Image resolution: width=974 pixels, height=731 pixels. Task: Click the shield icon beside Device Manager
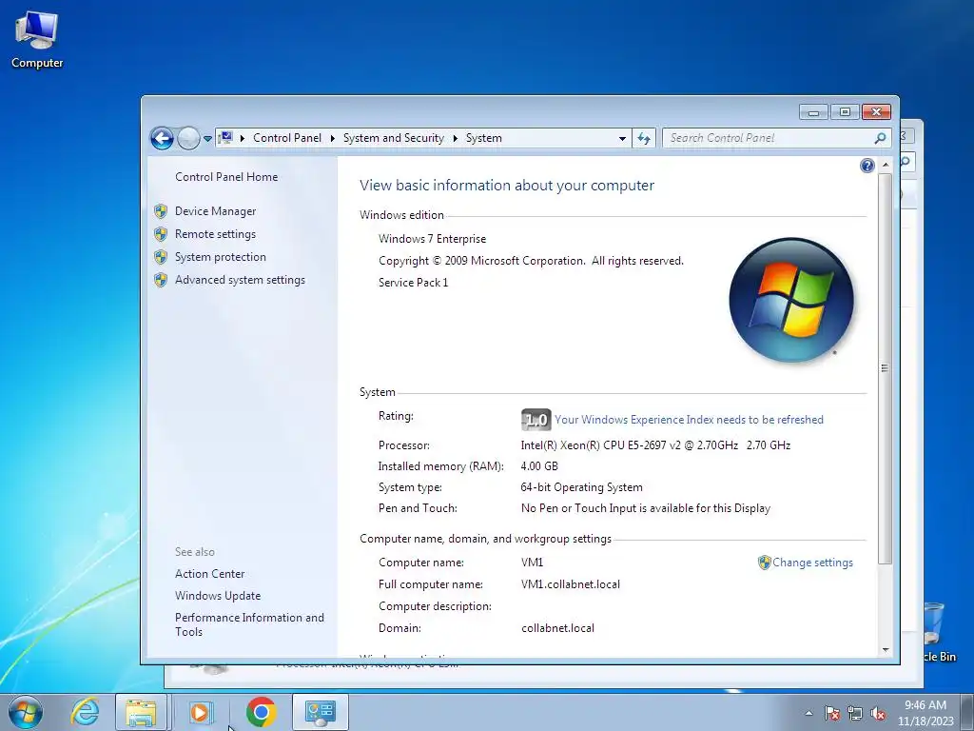(x=161, y=211)
